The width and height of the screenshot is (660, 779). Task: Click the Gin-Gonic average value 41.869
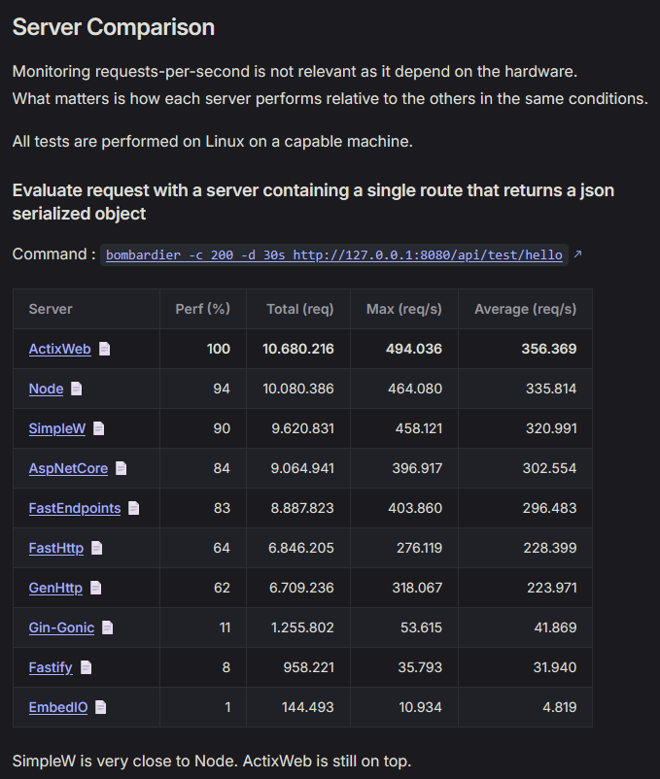pos(555,627)
